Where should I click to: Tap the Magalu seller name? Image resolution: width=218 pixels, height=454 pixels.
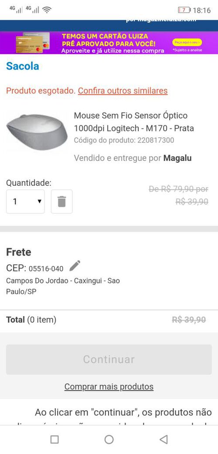[177, 158]
